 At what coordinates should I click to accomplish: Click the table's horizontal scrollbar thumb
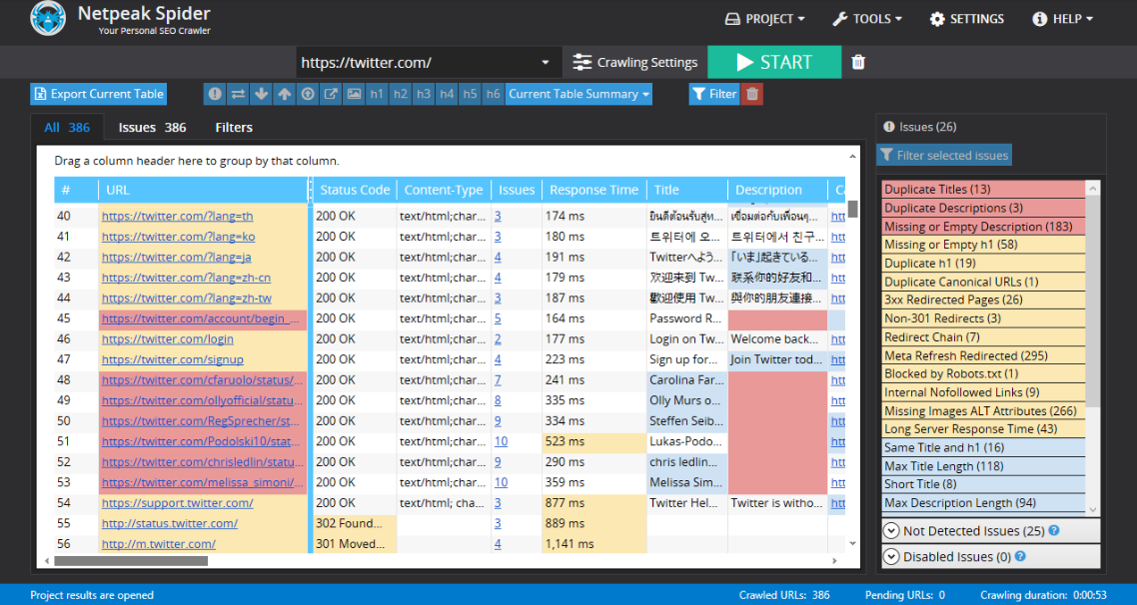pos(131,561)
